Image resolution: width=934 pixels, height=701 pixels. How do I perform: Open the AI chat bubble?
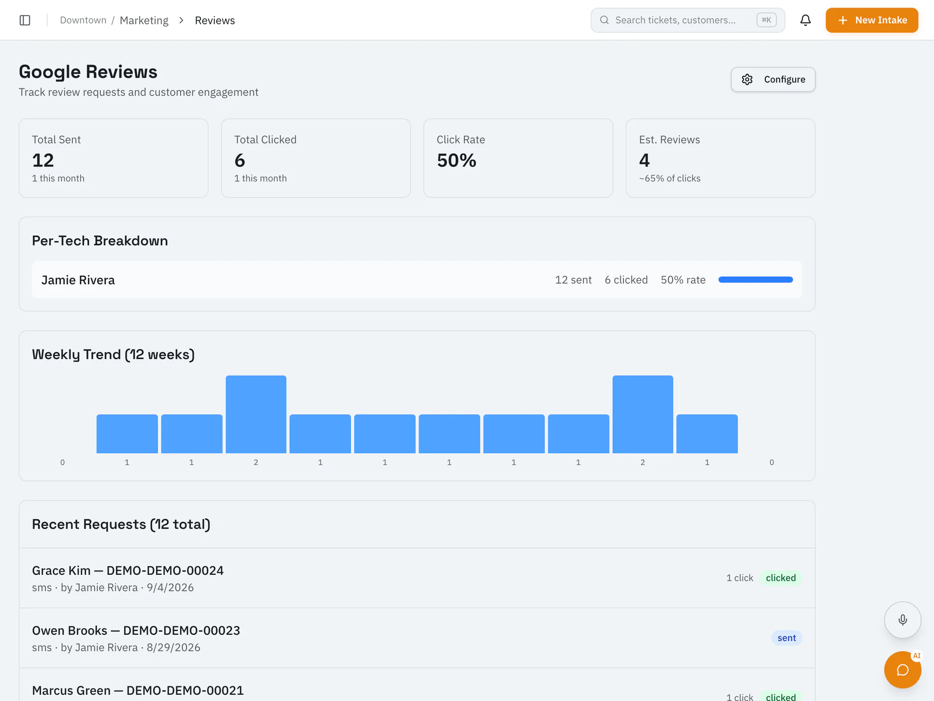click(902, 670)
